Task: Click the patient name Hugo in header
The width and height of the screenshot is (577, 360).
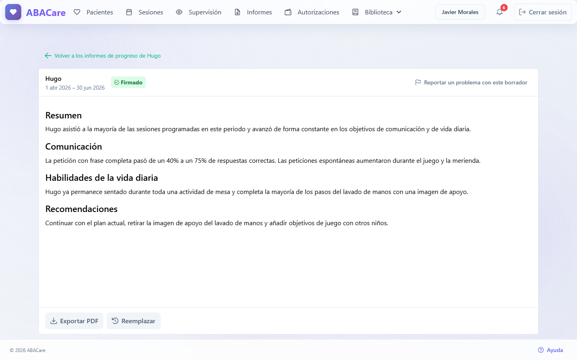Action: [x=53, y=79]
